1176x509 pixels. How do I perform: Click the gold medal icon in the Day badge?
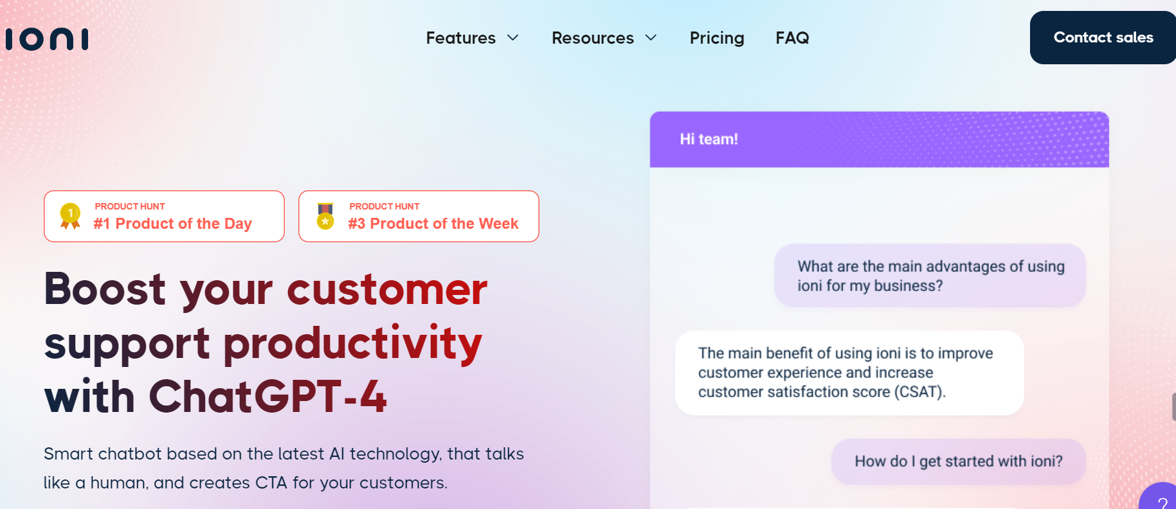pyautogui.click(x=69, y=215)
